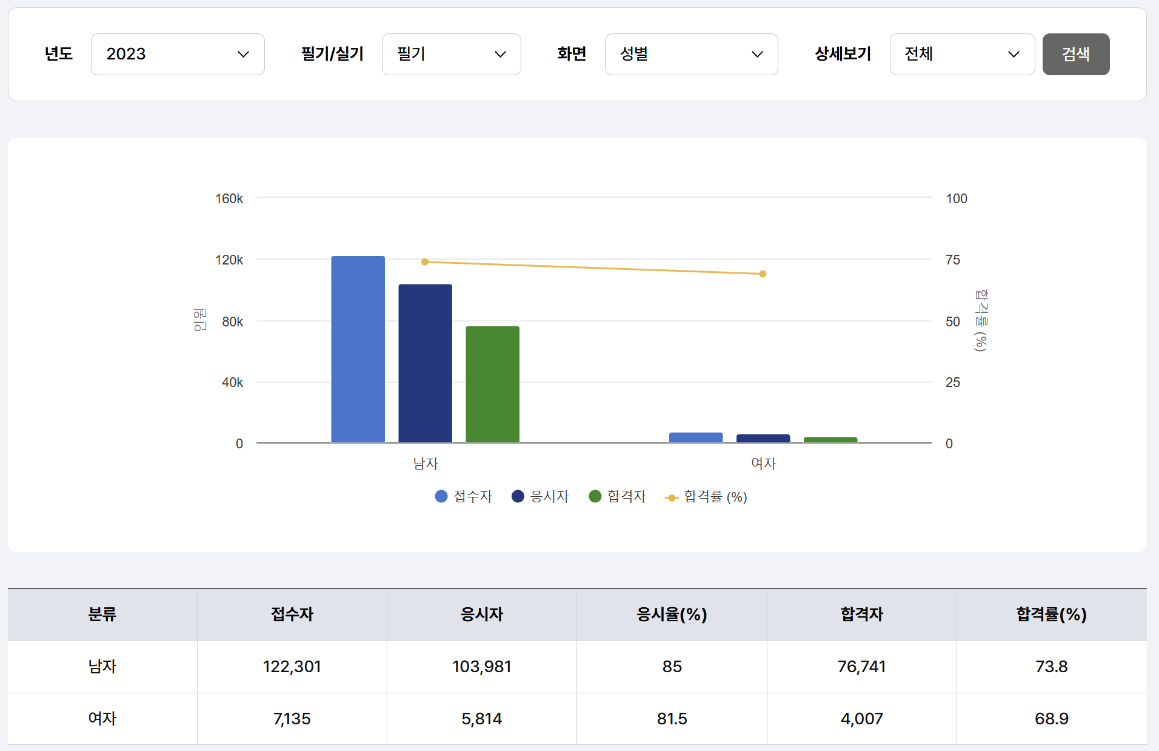Toggle the 접수자 legend item
Viewport: 1159px width, 751px height.
464,497
